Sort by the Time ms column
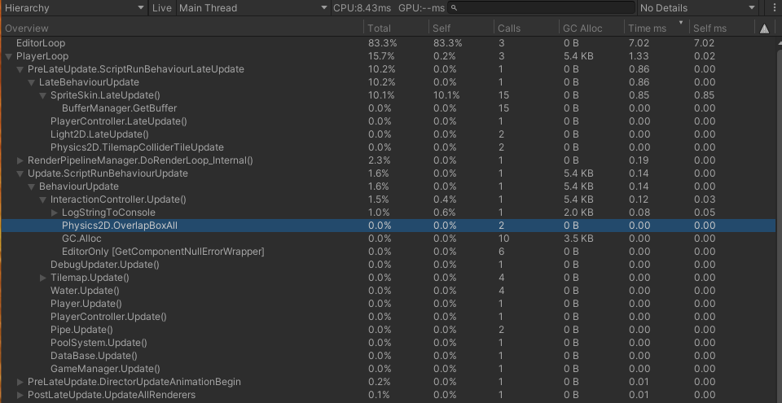The height and width of the screenshot is (403, 782). coord(657,28)
